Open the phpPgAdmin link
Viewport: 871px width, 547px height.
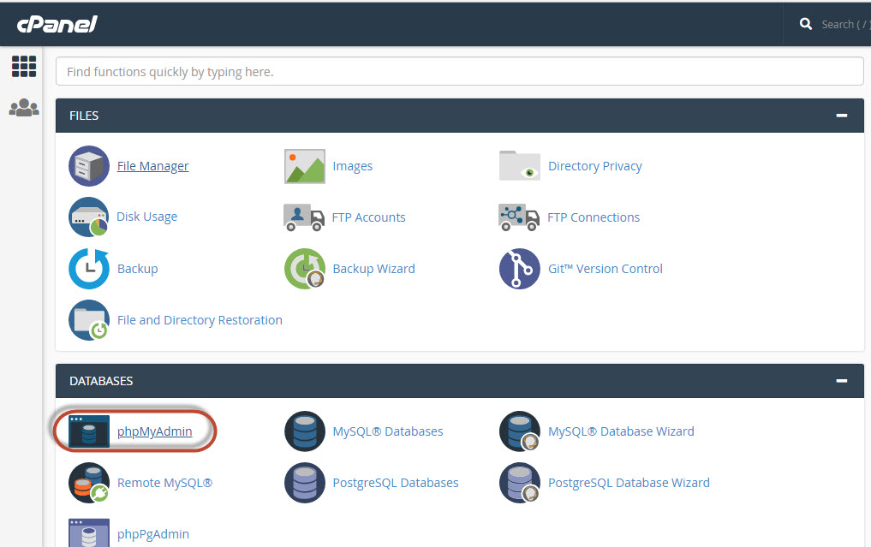(x=153, y=534)
